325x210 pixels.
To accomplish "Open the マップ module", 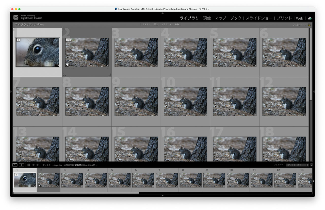I will click(220, 18).
